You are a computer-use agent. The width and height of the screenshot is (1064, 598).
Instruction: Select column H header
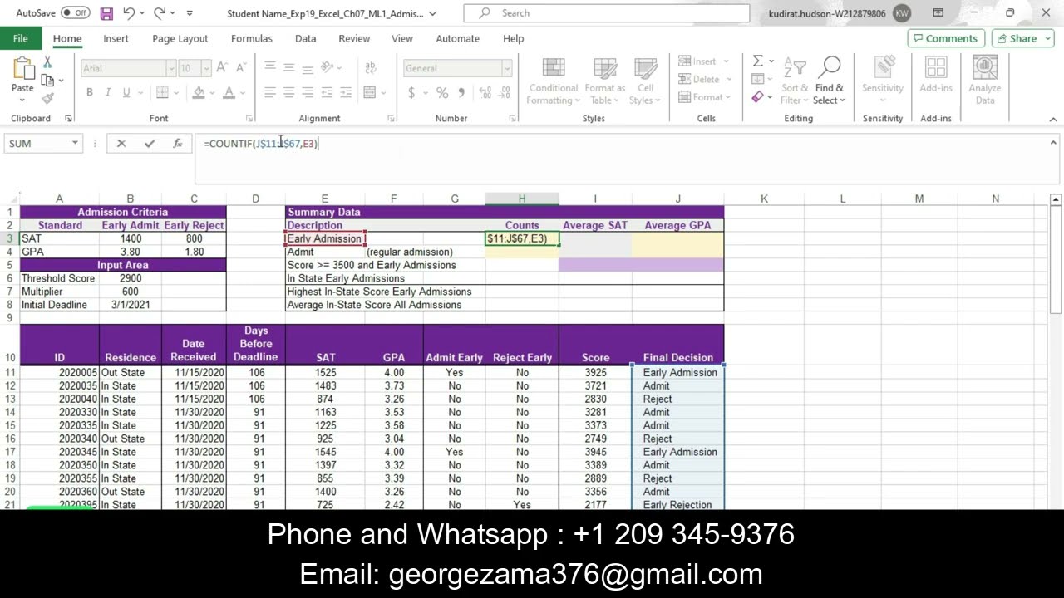pos(522,199)
